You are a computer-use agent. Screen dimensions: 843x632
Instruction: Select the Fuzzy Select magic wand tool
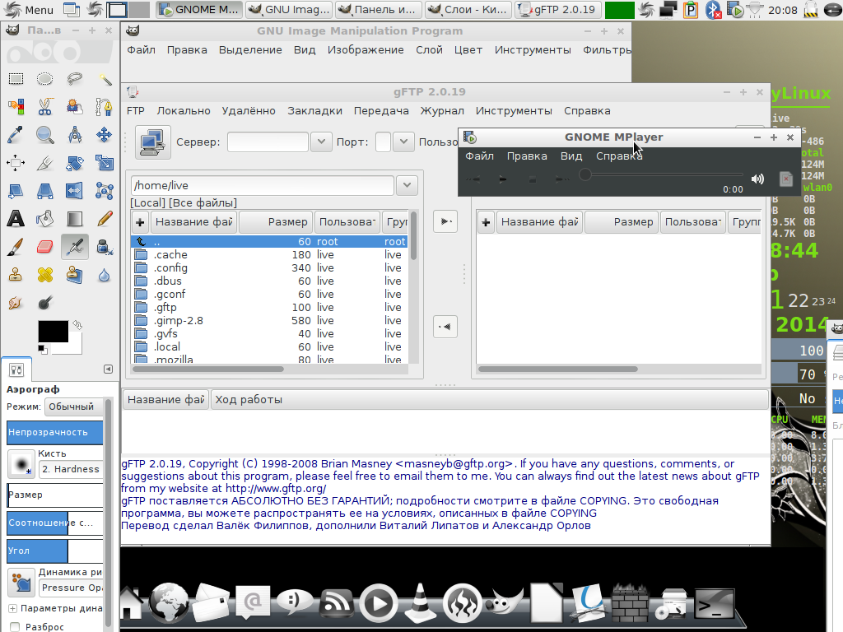click(x=105, y=79)
